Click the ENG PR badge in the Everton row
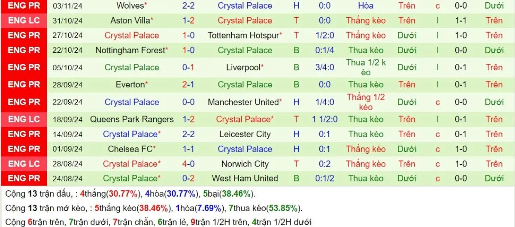The height and width of the screenshot is (227, 515). [x=24, y=84]
